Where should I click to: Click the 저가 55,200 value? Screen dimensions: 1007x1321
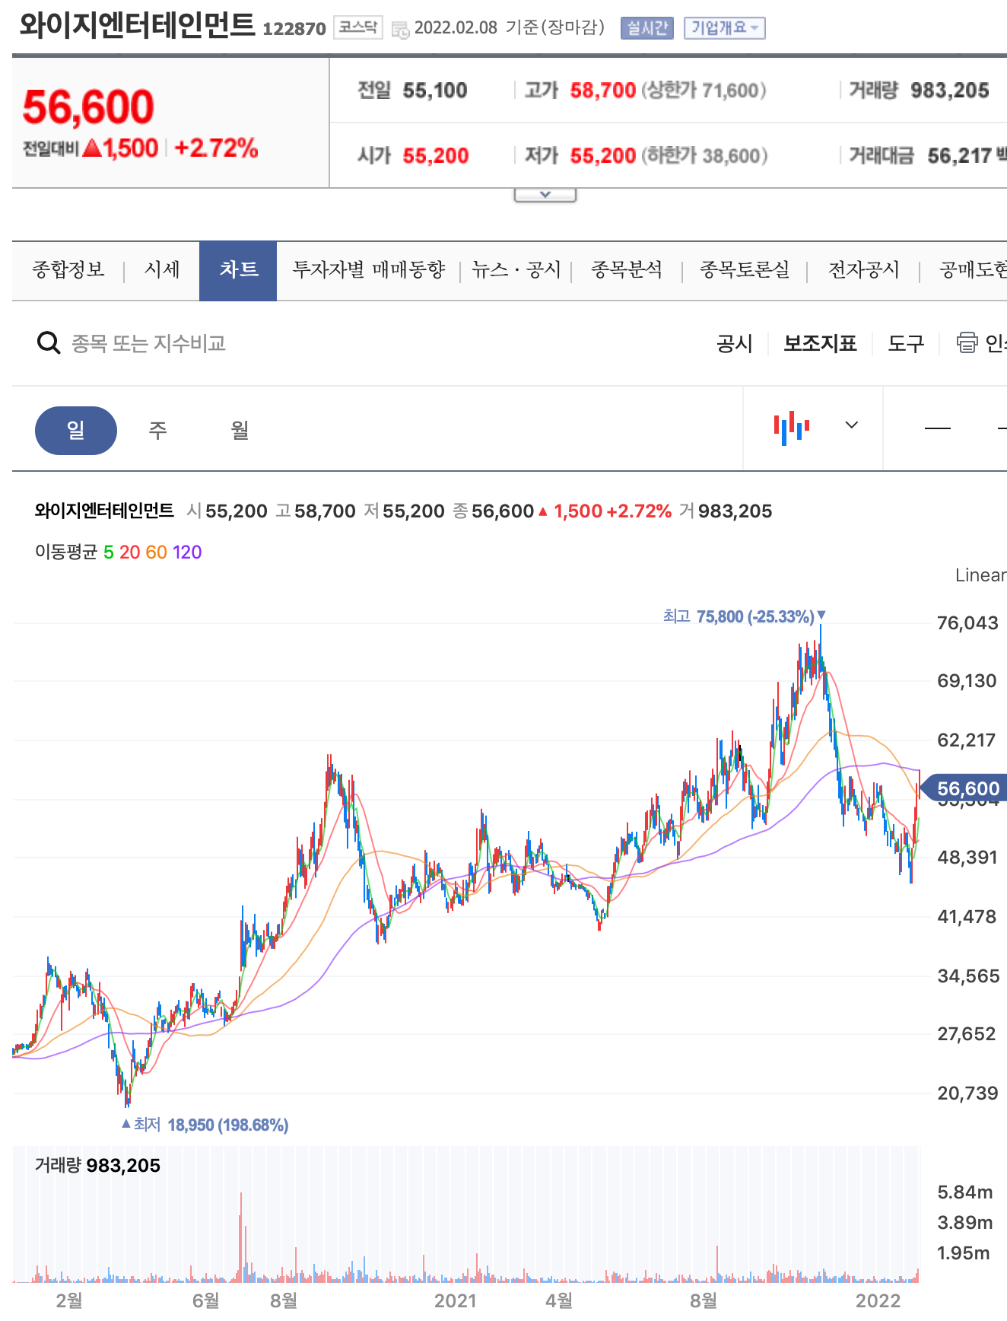coord(602,156)
